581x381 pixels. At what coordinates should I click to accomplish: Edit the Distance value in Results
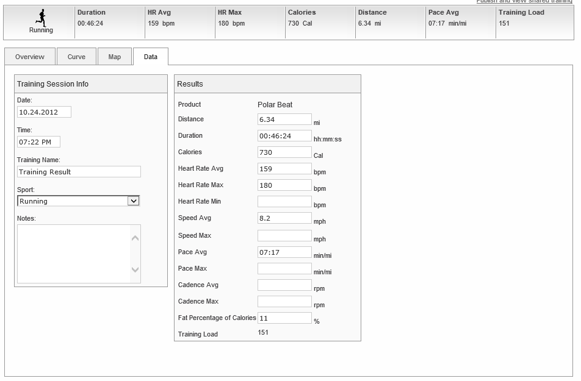click(x=285, y=119)
